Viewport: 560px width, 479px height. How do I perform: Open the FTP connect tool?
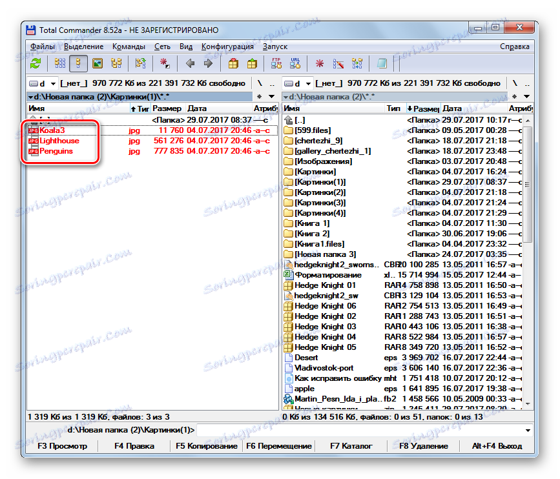coord(276,63)
